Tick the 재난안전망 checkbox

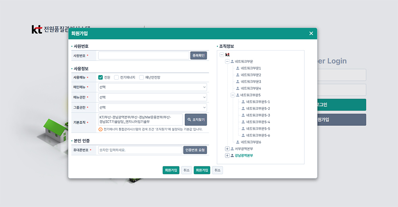point(142,77)
